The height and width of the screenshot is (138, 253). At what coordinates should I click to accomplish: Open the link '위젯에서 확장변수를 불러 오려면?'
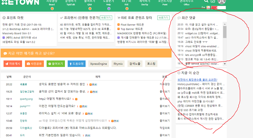point(197,80)
